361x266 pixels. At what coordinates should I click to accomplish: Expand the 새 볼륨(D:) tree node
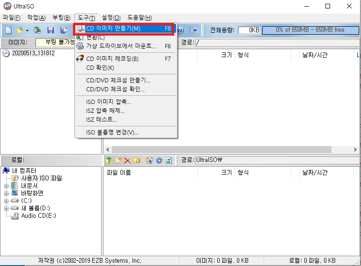(6, 208)
